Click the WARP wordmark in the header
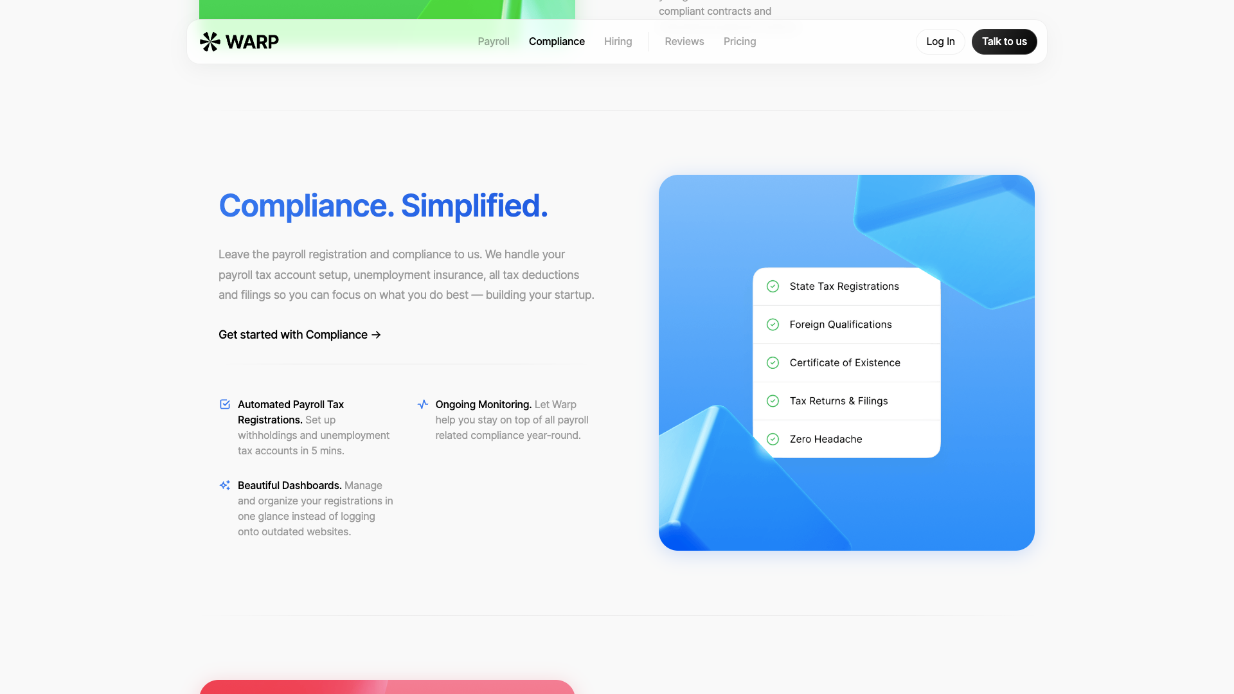Viewport: 1234px width, 694px height. (x=252, y=42)
